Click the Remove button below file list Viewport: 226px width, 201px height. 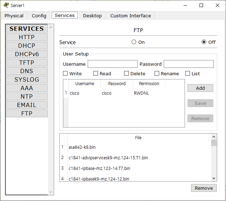point(204,188)
